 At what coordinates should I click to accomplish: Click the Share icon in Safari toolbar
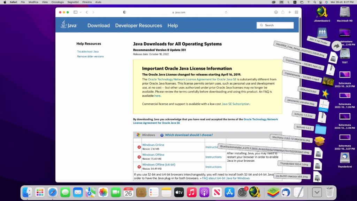tap(283, 12)
